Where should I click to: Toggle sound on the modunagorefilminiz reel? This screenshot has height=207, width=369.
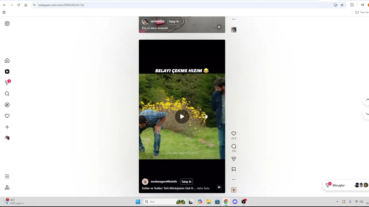point(219,187)
